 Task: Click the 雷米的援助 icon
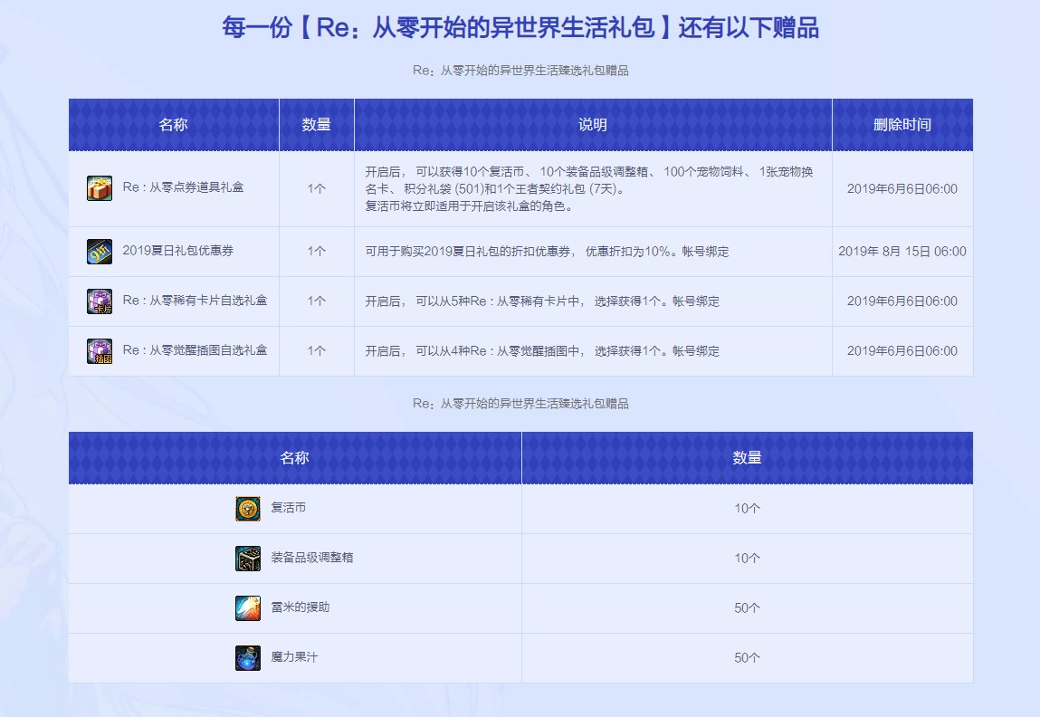[x=248, y=608]
